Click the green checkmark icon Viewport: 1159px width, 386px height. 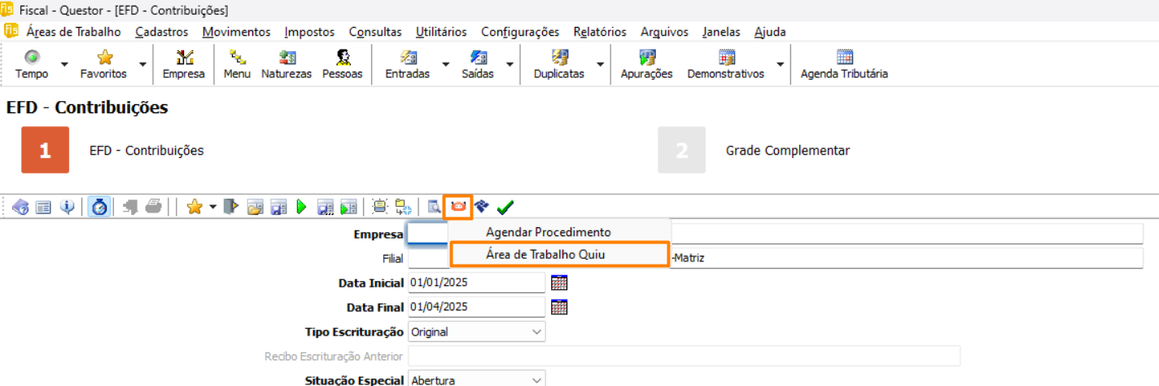[x=505, y=207]
